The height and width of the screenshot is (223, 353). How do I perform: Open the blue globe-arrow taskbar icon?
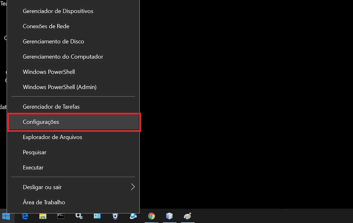[x=133, y=216]
